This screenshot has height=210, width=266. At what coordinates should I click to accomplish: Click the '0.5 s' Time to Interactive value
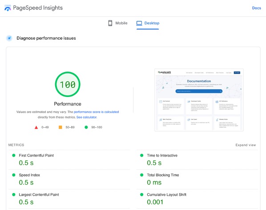pos(154,163)
